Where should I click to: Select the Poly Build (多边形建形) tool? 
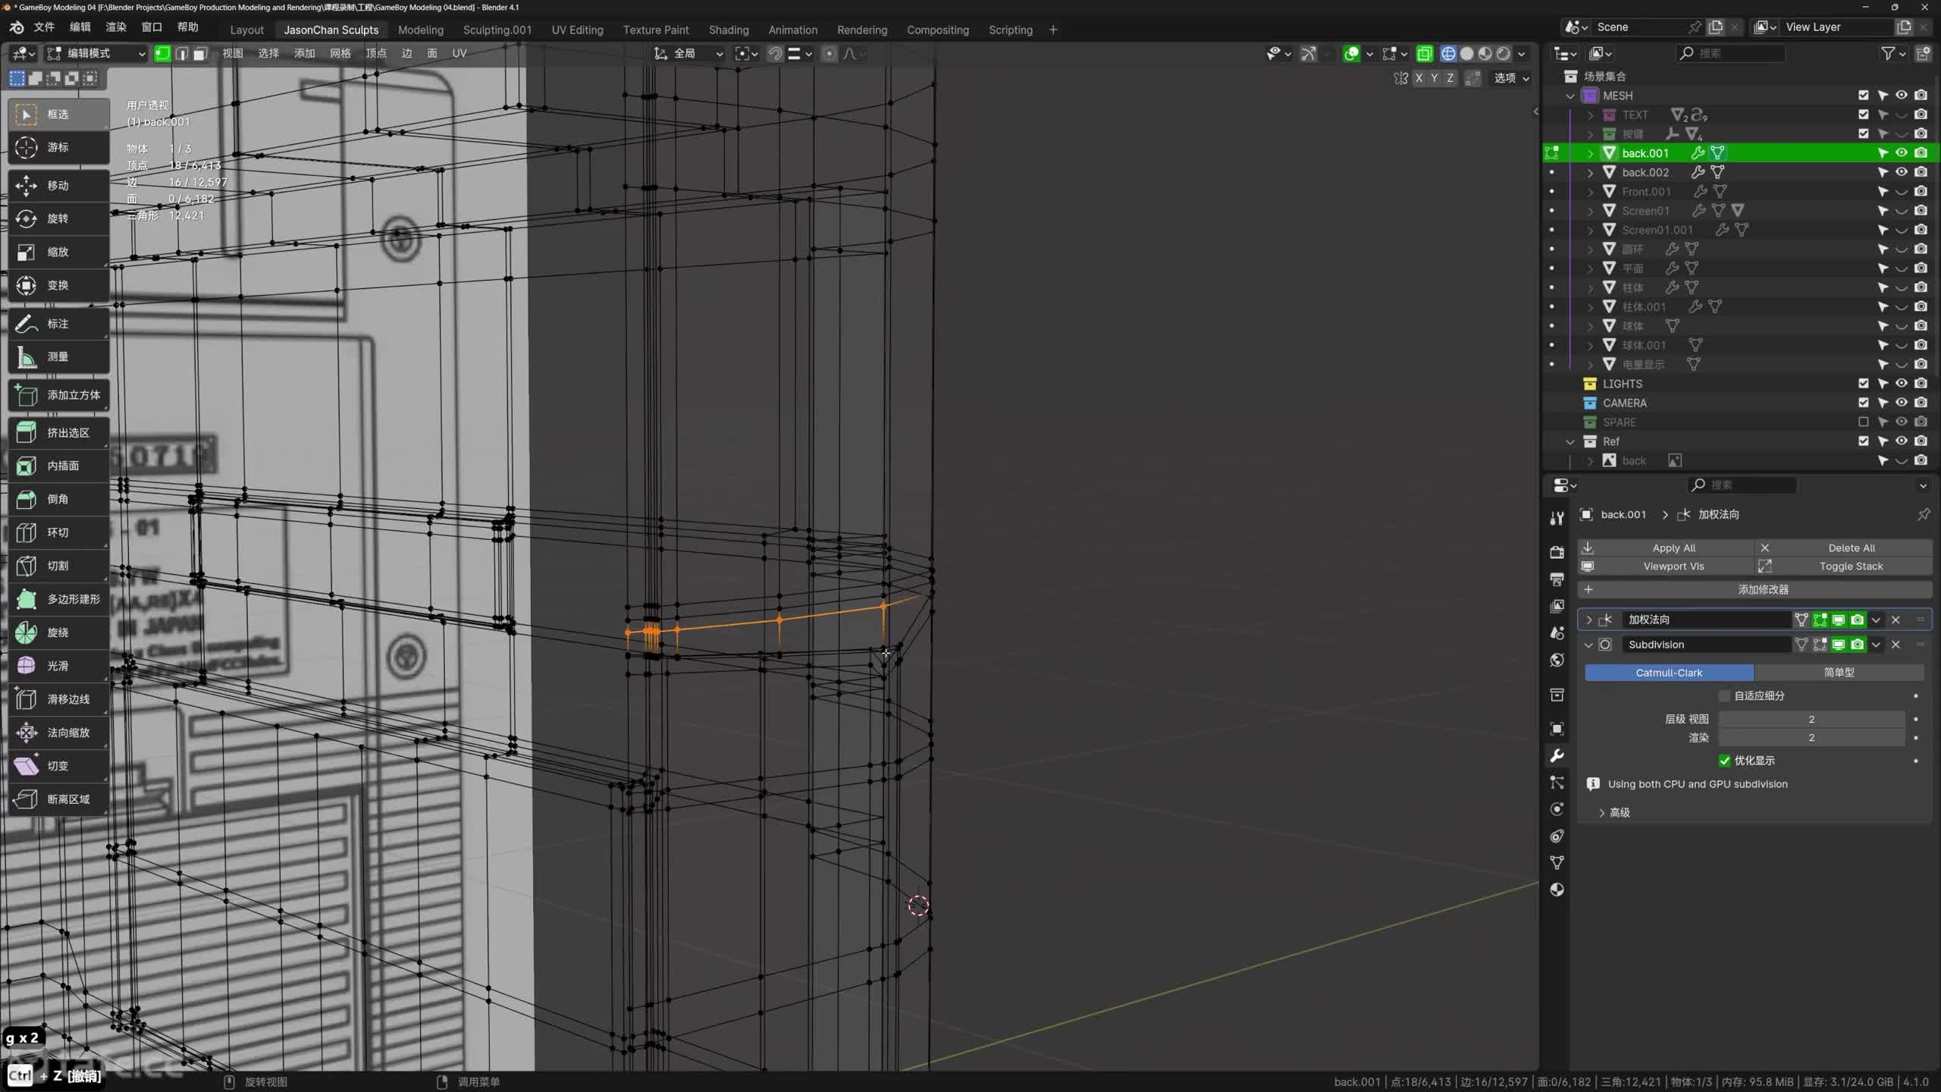point(58,599)
